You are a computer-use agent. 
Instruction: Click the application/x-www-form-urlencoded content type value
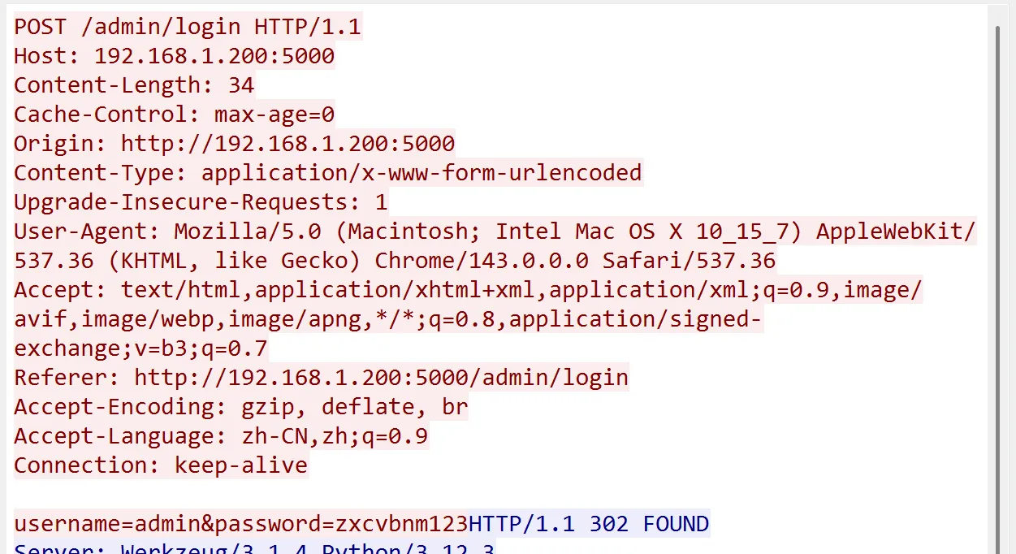(422, 173)
